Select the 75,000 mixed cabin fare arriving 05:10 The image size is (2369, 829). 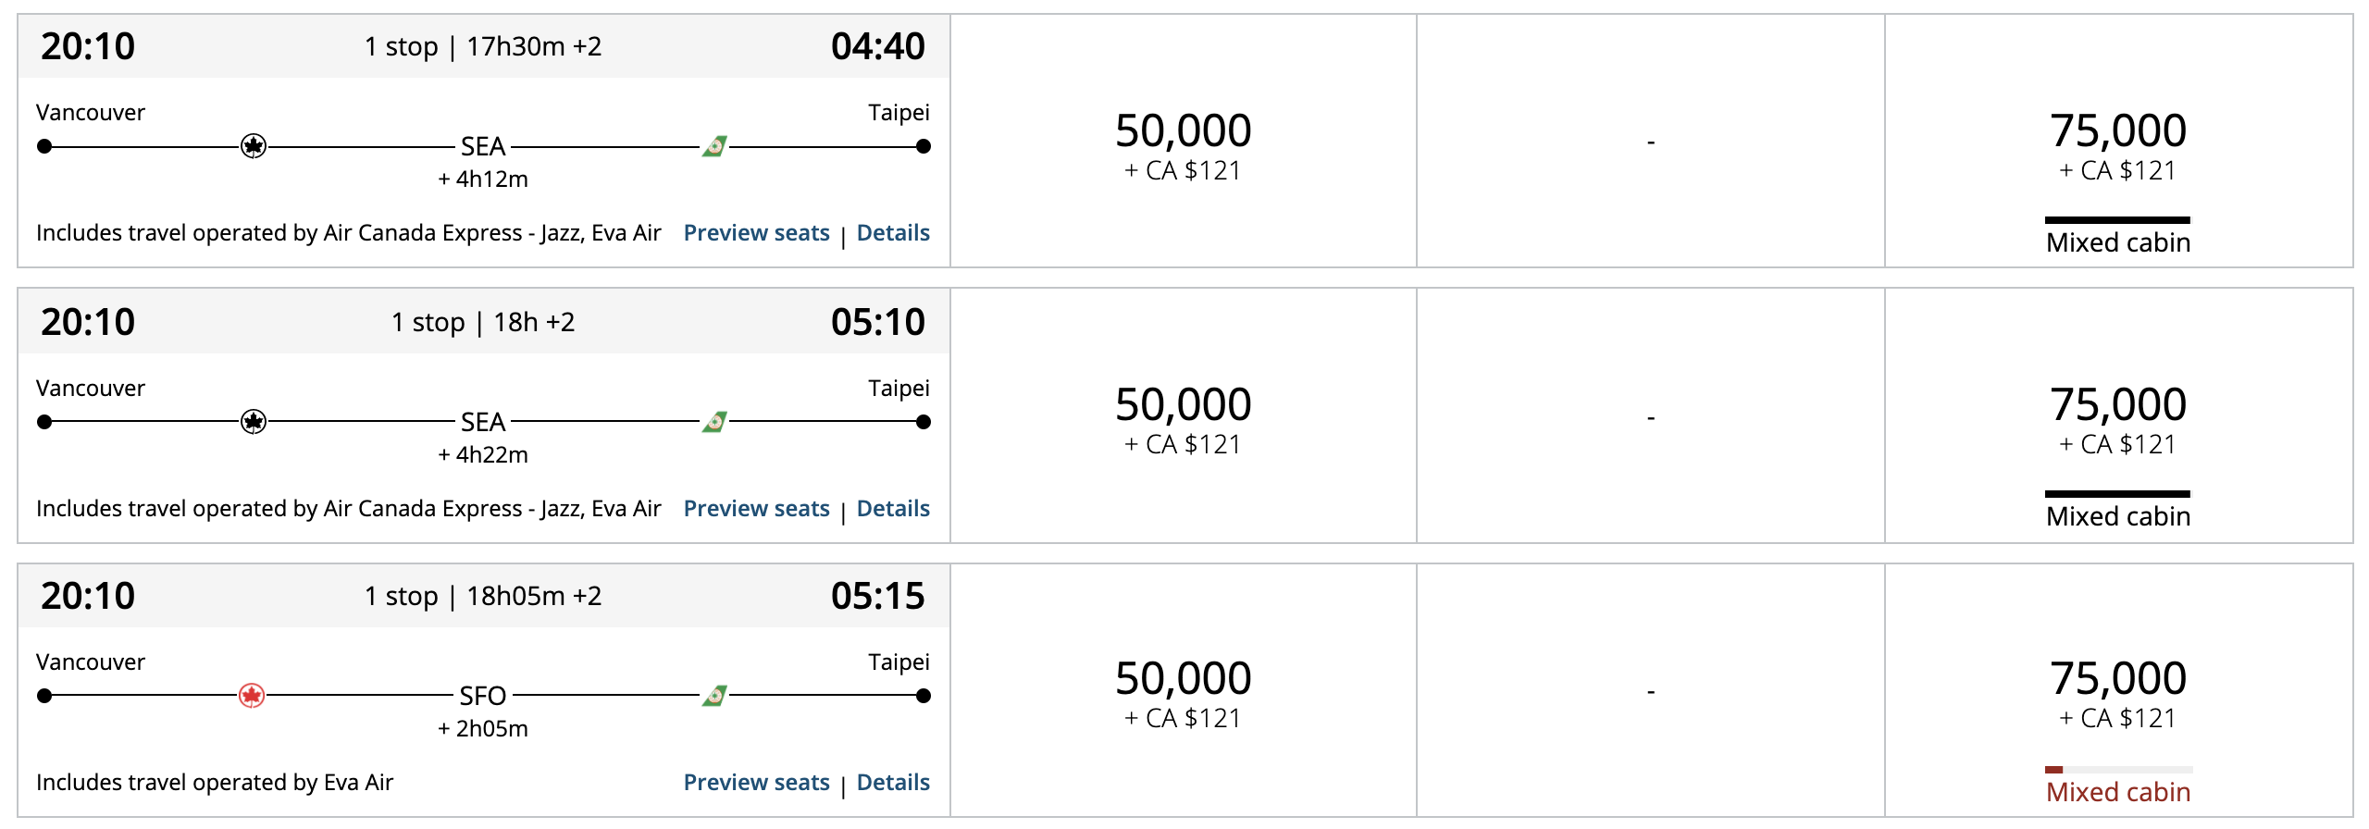2117,418
